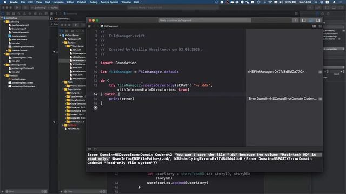Click the clock showing Sun 14:38
This screenshot has height=194, width=346.
305,2
